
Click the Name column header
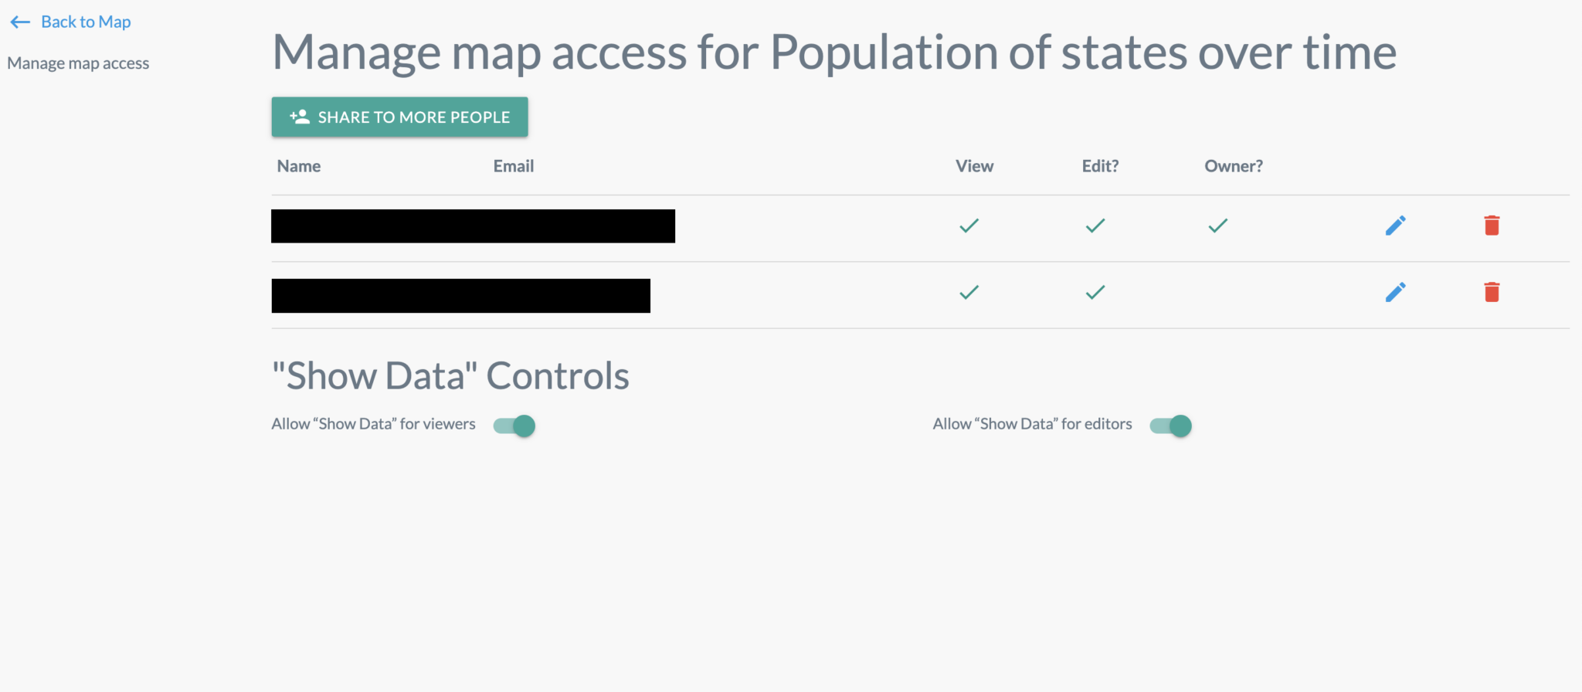coord(298,165)
